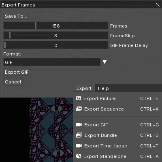Click the Export GIF camera icon
162x162 pixels.
79,125
